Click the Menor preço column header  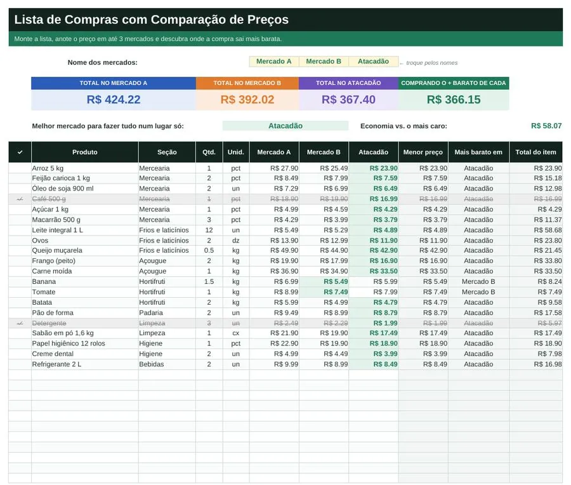(x=423, y=152)
